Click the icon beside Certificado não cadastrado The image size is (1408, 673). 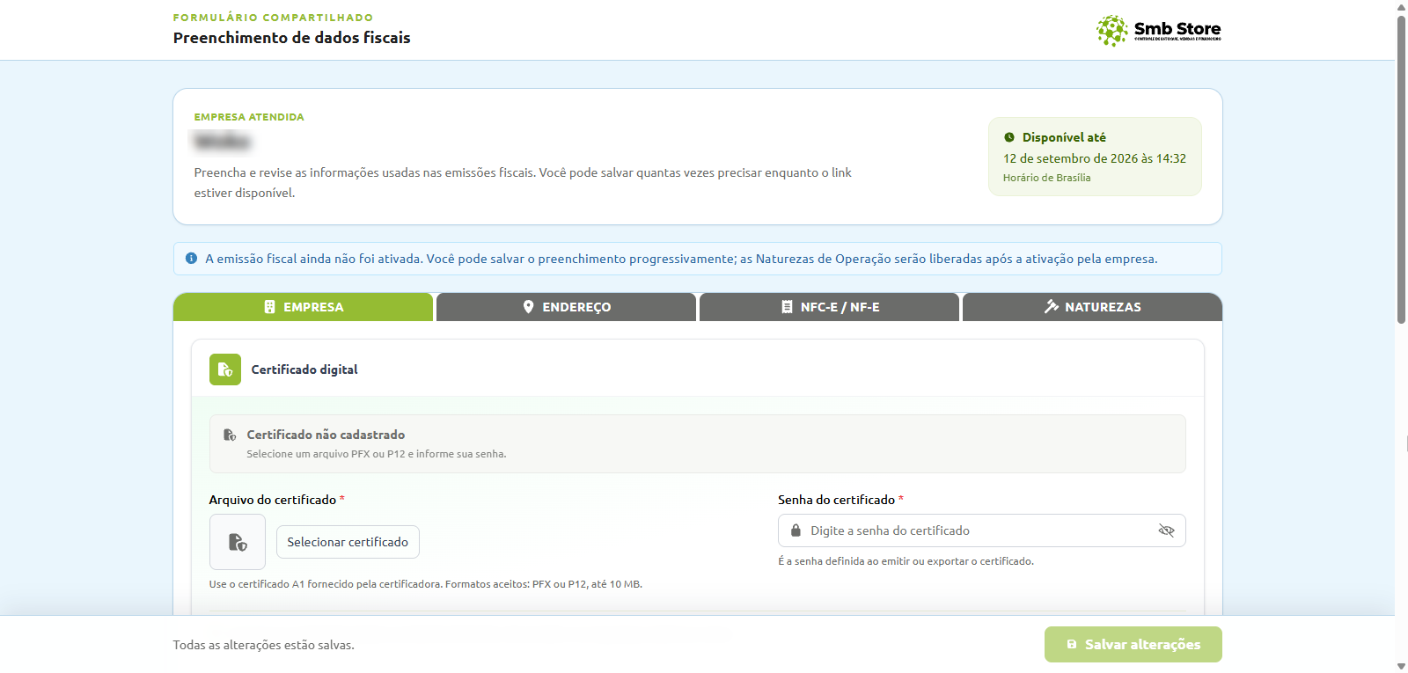pos(230,435)
